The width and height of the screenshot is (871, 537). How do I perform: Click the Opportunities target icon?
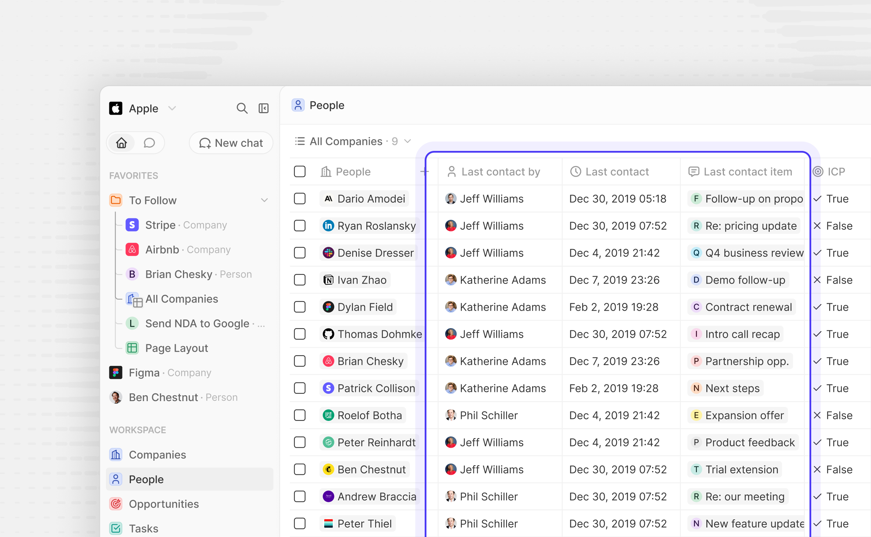tap(116, 504)
